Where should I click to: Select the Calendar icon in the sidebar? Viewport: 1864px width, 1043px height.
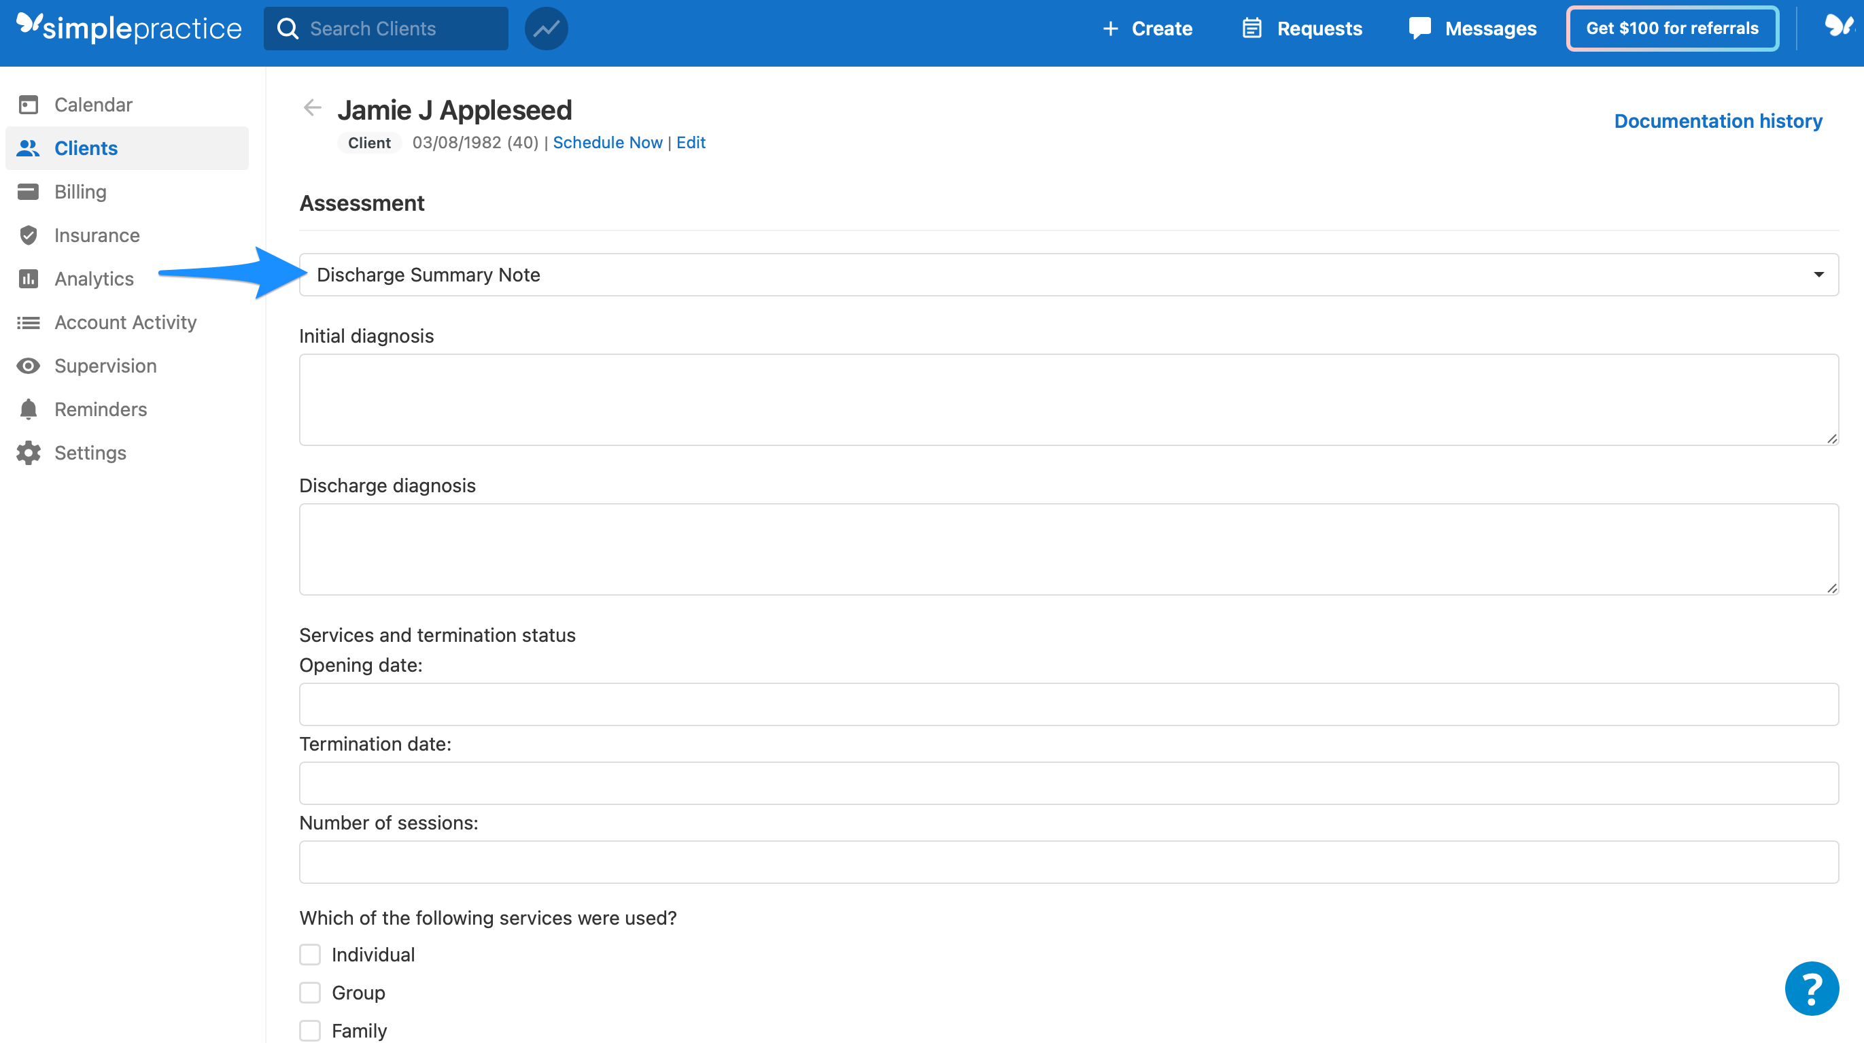[29, 104]
